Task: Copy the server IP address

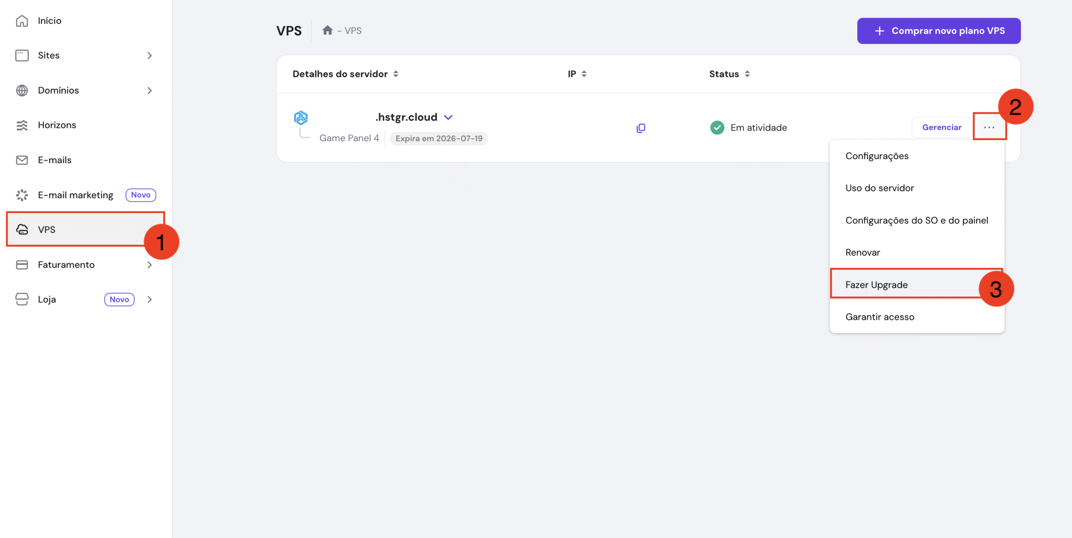Action: [x=641, y=128]
